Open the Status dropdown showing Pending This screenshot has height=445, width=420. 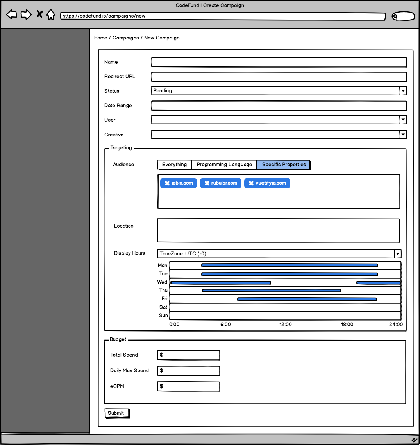point(403,91)
